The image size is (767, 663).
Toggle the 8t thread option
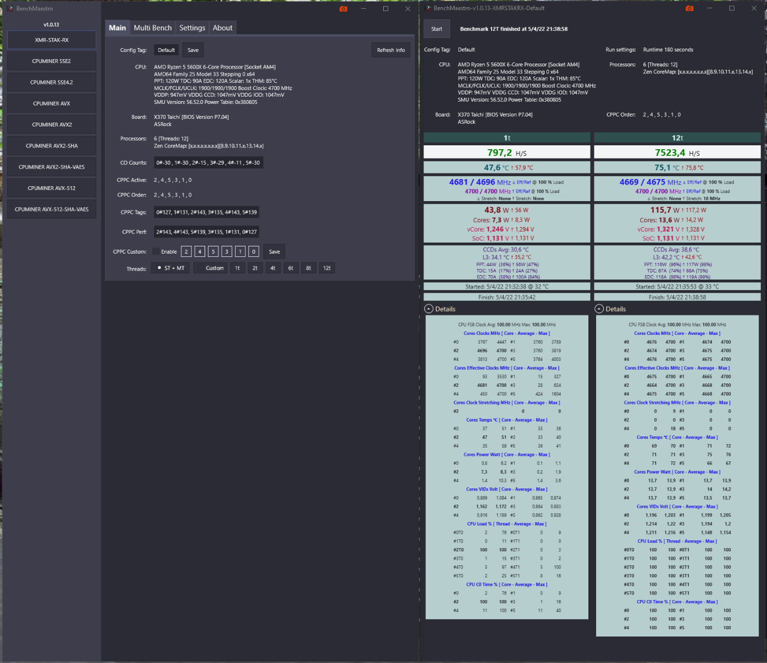(x=309, y=268)
